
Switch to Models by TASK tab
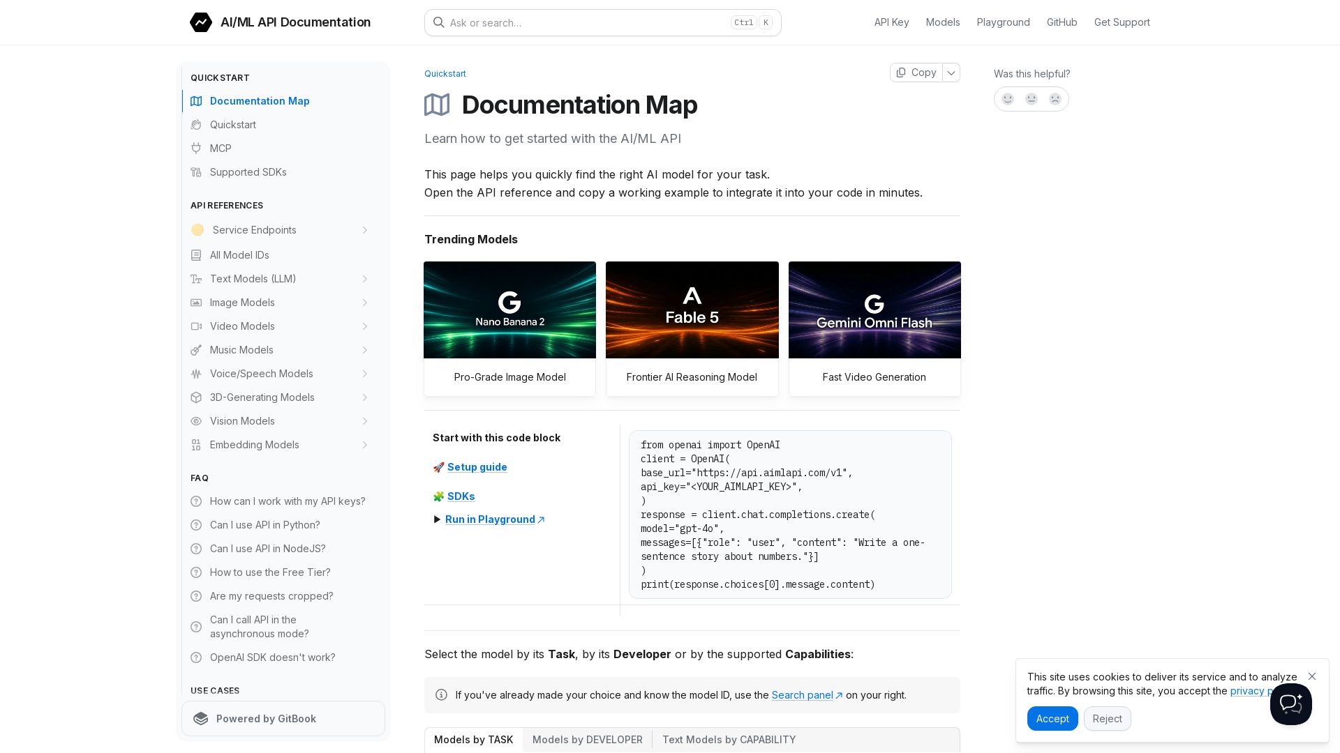coord(474,740)
